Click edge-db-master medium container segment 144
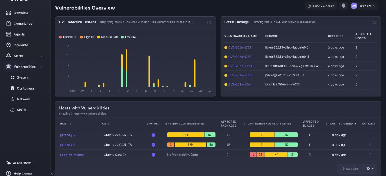This screenshot has width=386, height=176. point(276,155)
